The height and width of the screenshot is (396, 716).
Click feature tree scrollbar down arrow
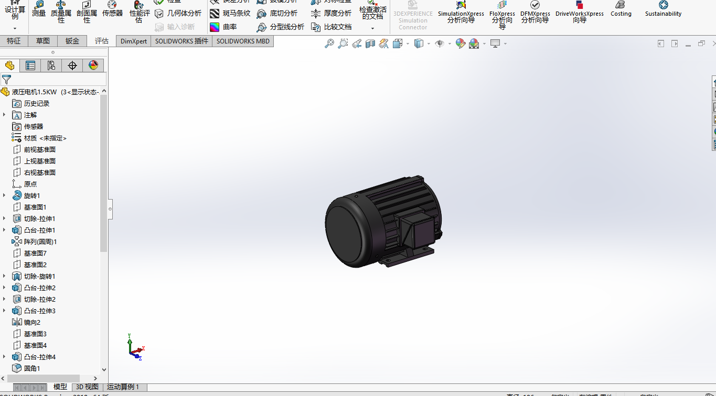tap(103, 369)
